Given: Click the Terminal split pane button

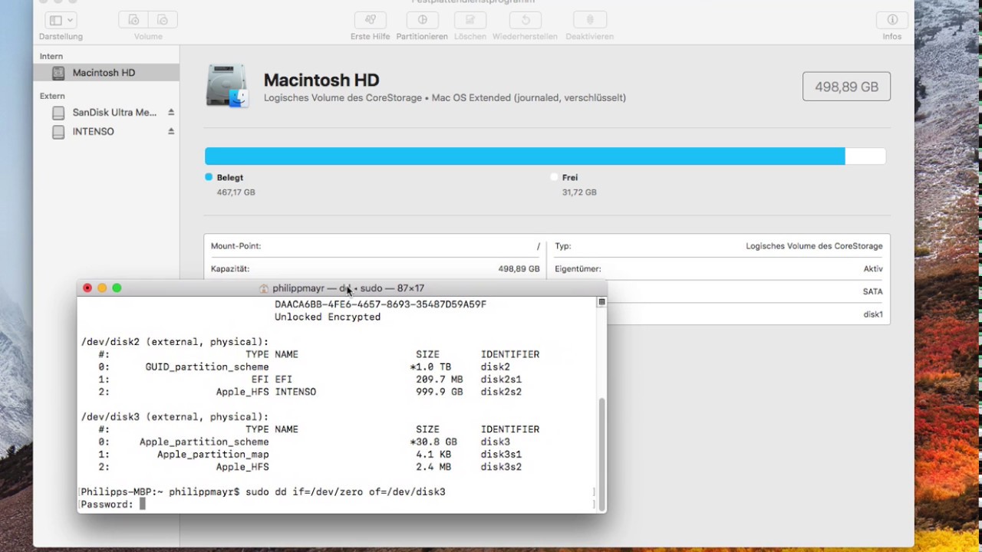Looking at the screenshot, I should (x=601, y=302).
